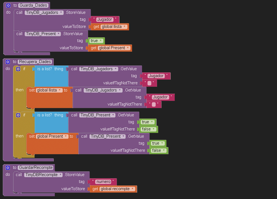Open the gear mutator on GuardarRecompte procedure

(8, 167)
